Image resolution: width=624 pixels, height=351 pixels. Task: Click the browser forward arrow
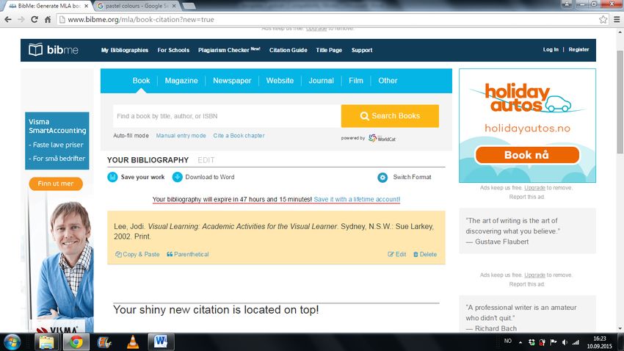21,20
